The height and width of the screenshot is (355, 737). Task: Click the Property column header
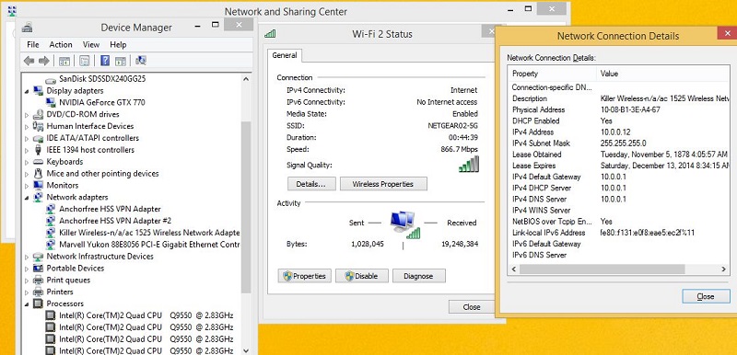click(x=552, y=74)
